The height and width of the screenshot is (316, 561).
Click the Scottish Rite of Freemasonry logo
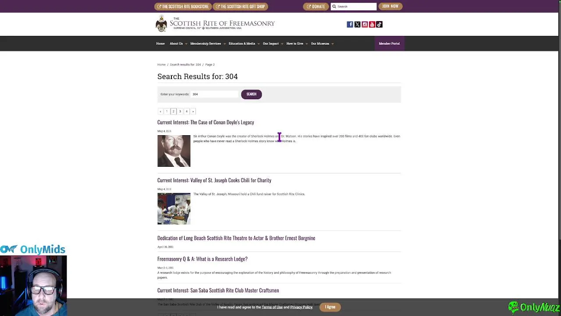click(x=215, y=23)
